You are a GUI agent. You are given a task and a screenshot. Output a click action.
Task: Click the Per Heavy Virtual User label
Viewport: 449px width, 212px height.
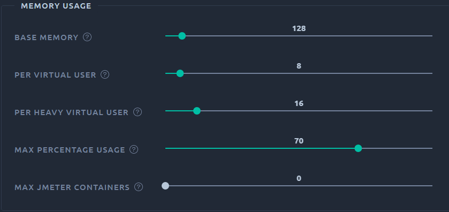72,112
